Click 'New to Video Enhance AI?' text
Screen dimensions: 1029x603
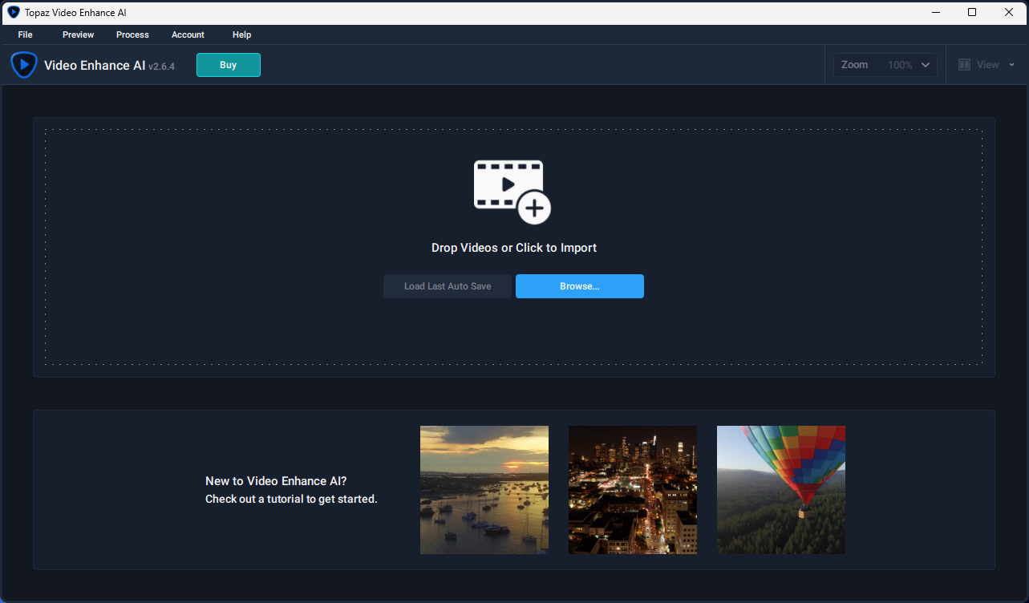click(277, 481)
